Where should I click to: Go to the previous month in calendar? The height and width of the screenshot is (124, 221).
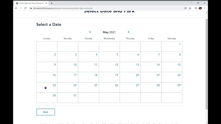(90, 32)
